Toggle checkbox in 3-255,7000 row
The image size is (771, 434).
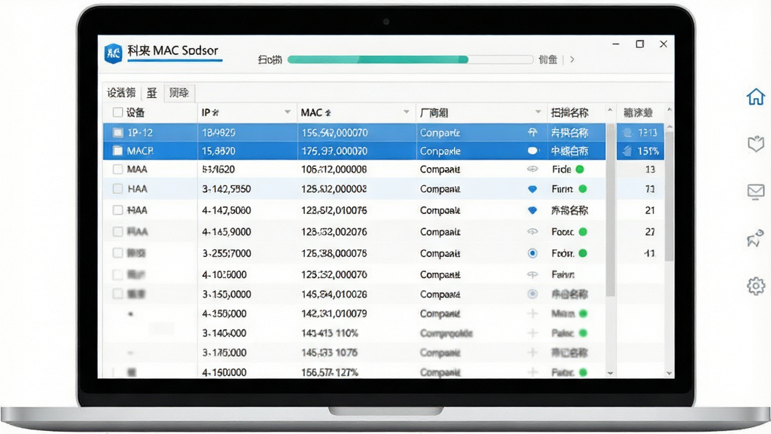tap(117, 253)
